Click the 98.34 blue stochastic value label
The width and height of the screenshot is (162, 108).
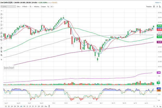coord(159,89)
